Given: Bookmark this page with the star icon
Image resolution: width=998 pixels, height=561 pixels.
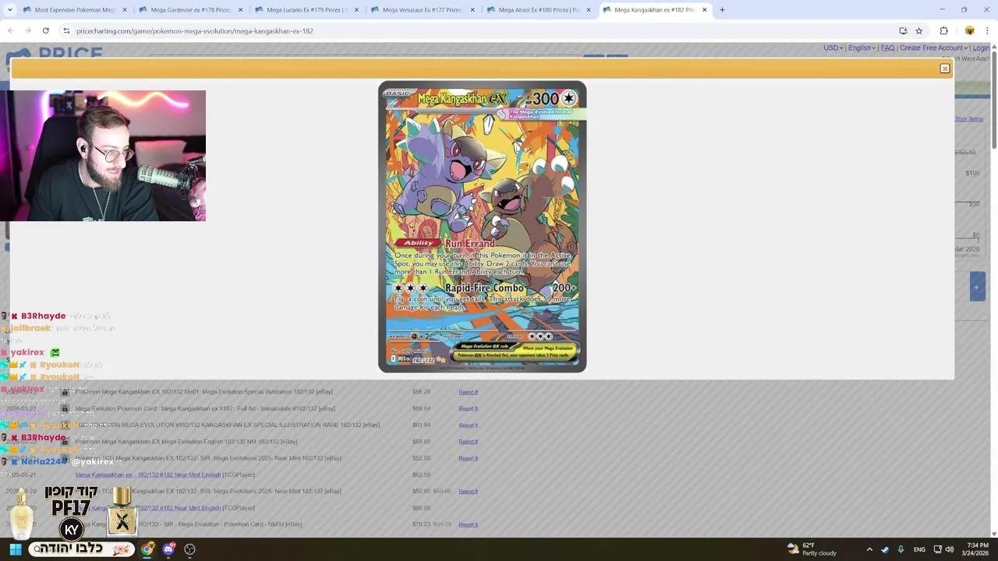Looking at the screenshot, I should pos(919,30).
